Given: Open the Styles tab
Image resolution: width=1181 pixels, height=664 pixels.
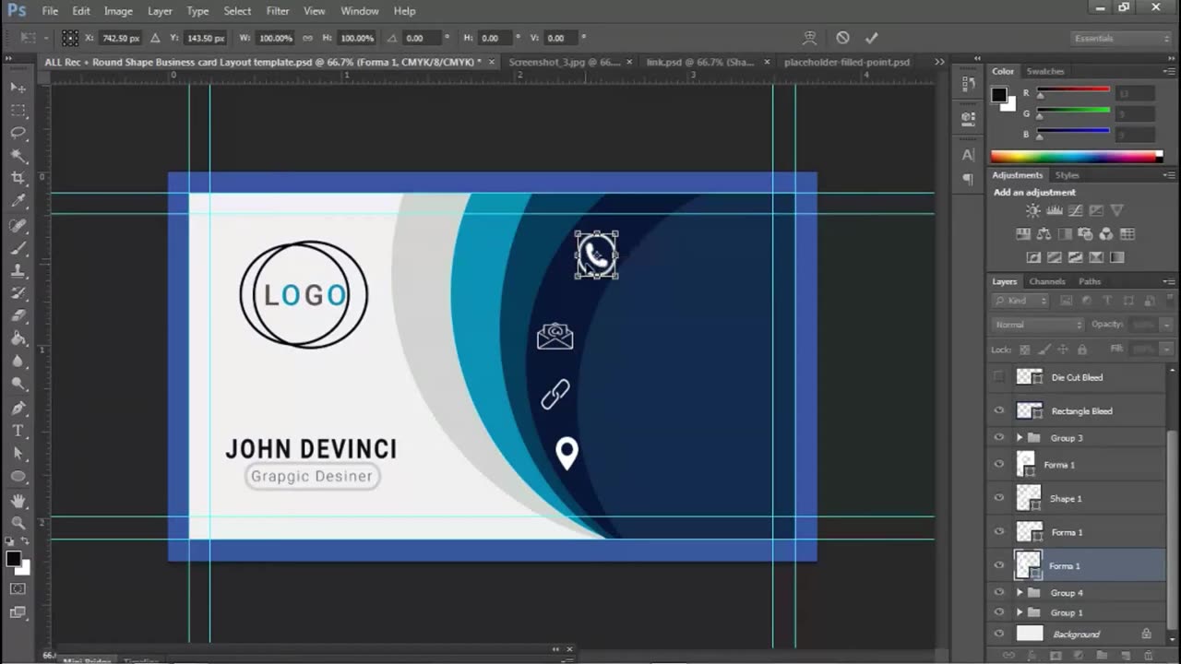Looking at the screenshot, I should click(1068, 175).
